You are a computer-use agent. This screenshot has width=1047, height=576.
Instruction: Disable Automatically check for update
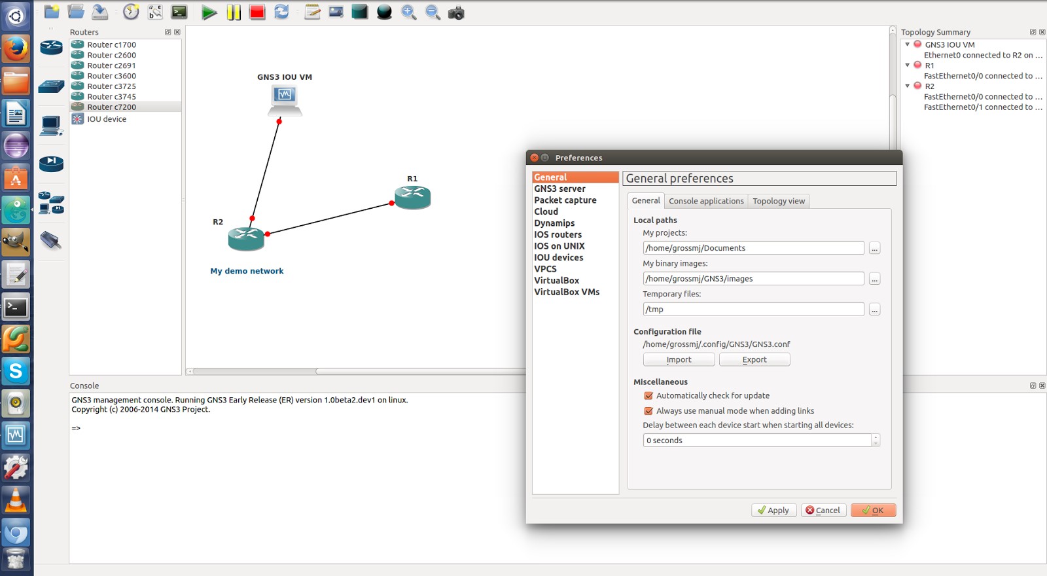648,396
